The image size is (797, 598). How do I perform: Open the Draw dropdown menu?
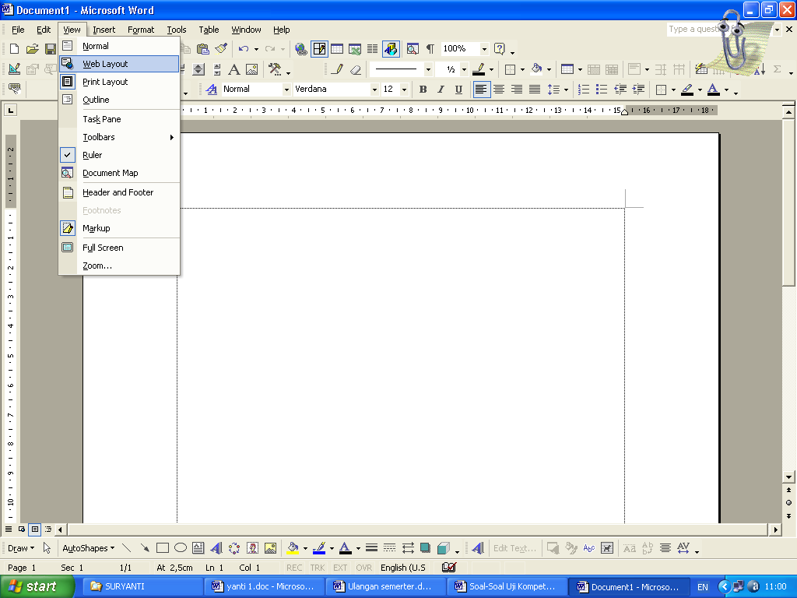tap(21, 548)
